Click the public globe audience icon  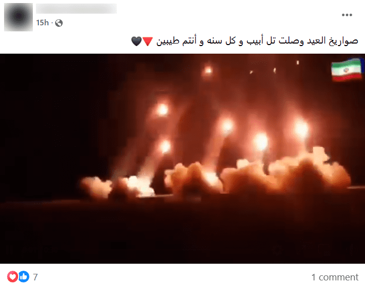coord(59,23)
